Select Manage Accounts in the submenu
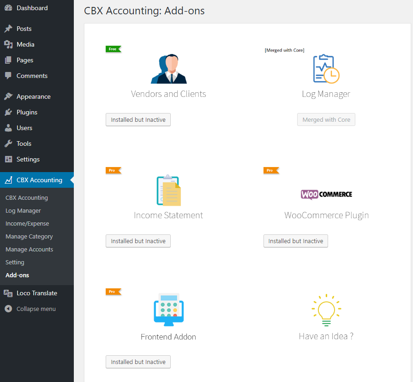 click(30, 249)
